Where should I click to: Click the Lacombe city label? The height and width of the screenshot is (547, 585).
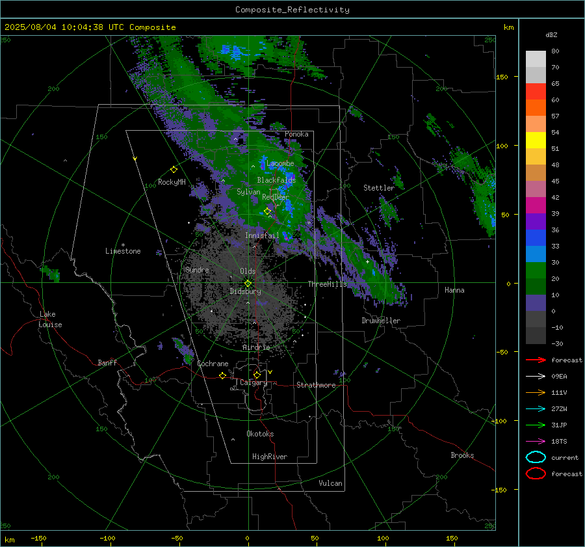point(280,163)
